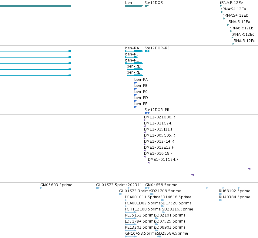Choose the DME1-005G05.R feature label

(159, 135)
